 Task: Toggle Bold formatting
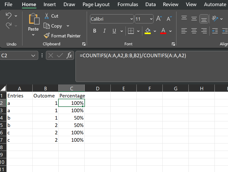[x=95, y=31]
